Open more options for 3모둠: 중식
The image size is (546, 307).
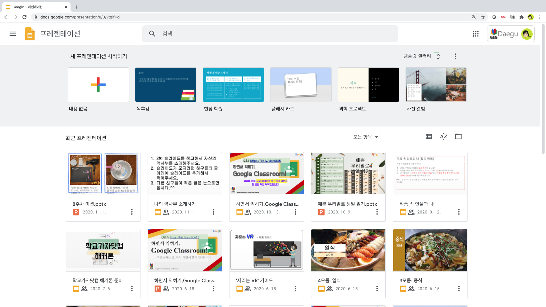458,289
